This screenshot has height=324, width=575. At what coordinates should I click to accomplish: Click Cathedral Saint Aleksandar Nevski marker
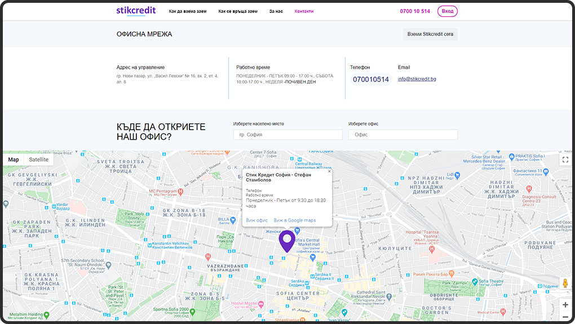coord(389,297)
